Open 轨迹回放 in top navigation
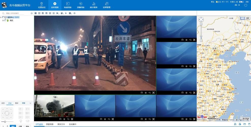 tap(68, 5)
